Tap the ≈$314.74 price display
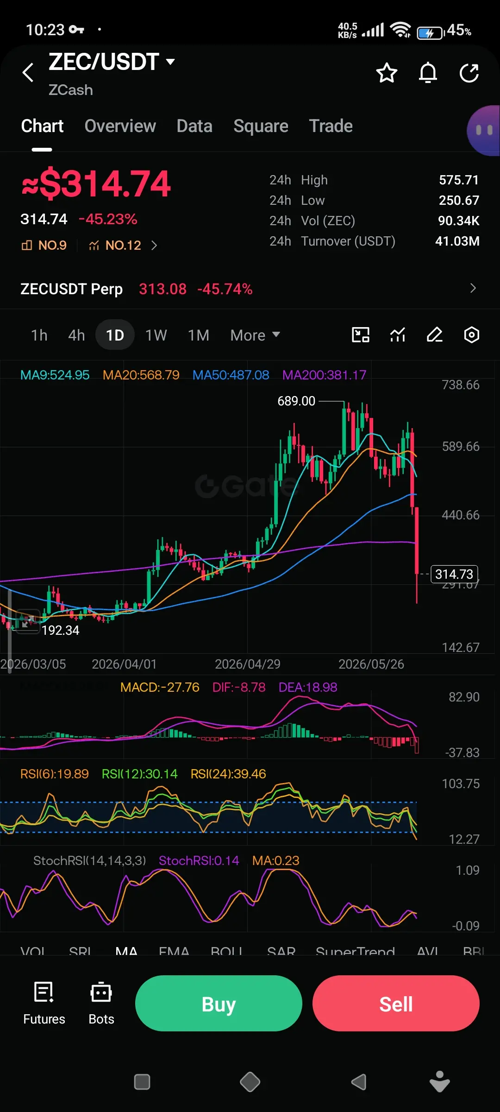The height and width of the screenshot is (1112, 500). coord(96,183)
